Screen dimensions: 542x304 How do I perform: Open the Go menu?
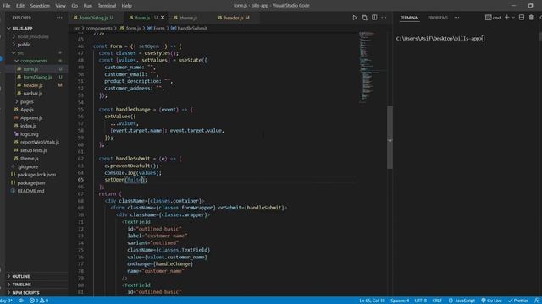point(75,6)
